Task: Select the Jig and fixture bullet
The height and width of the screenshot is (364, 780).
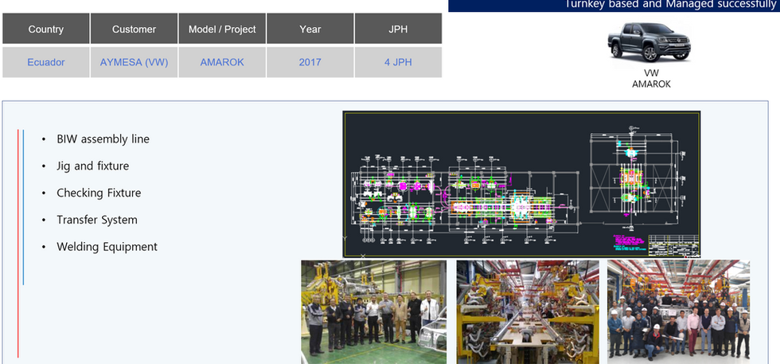Action: 92,166
